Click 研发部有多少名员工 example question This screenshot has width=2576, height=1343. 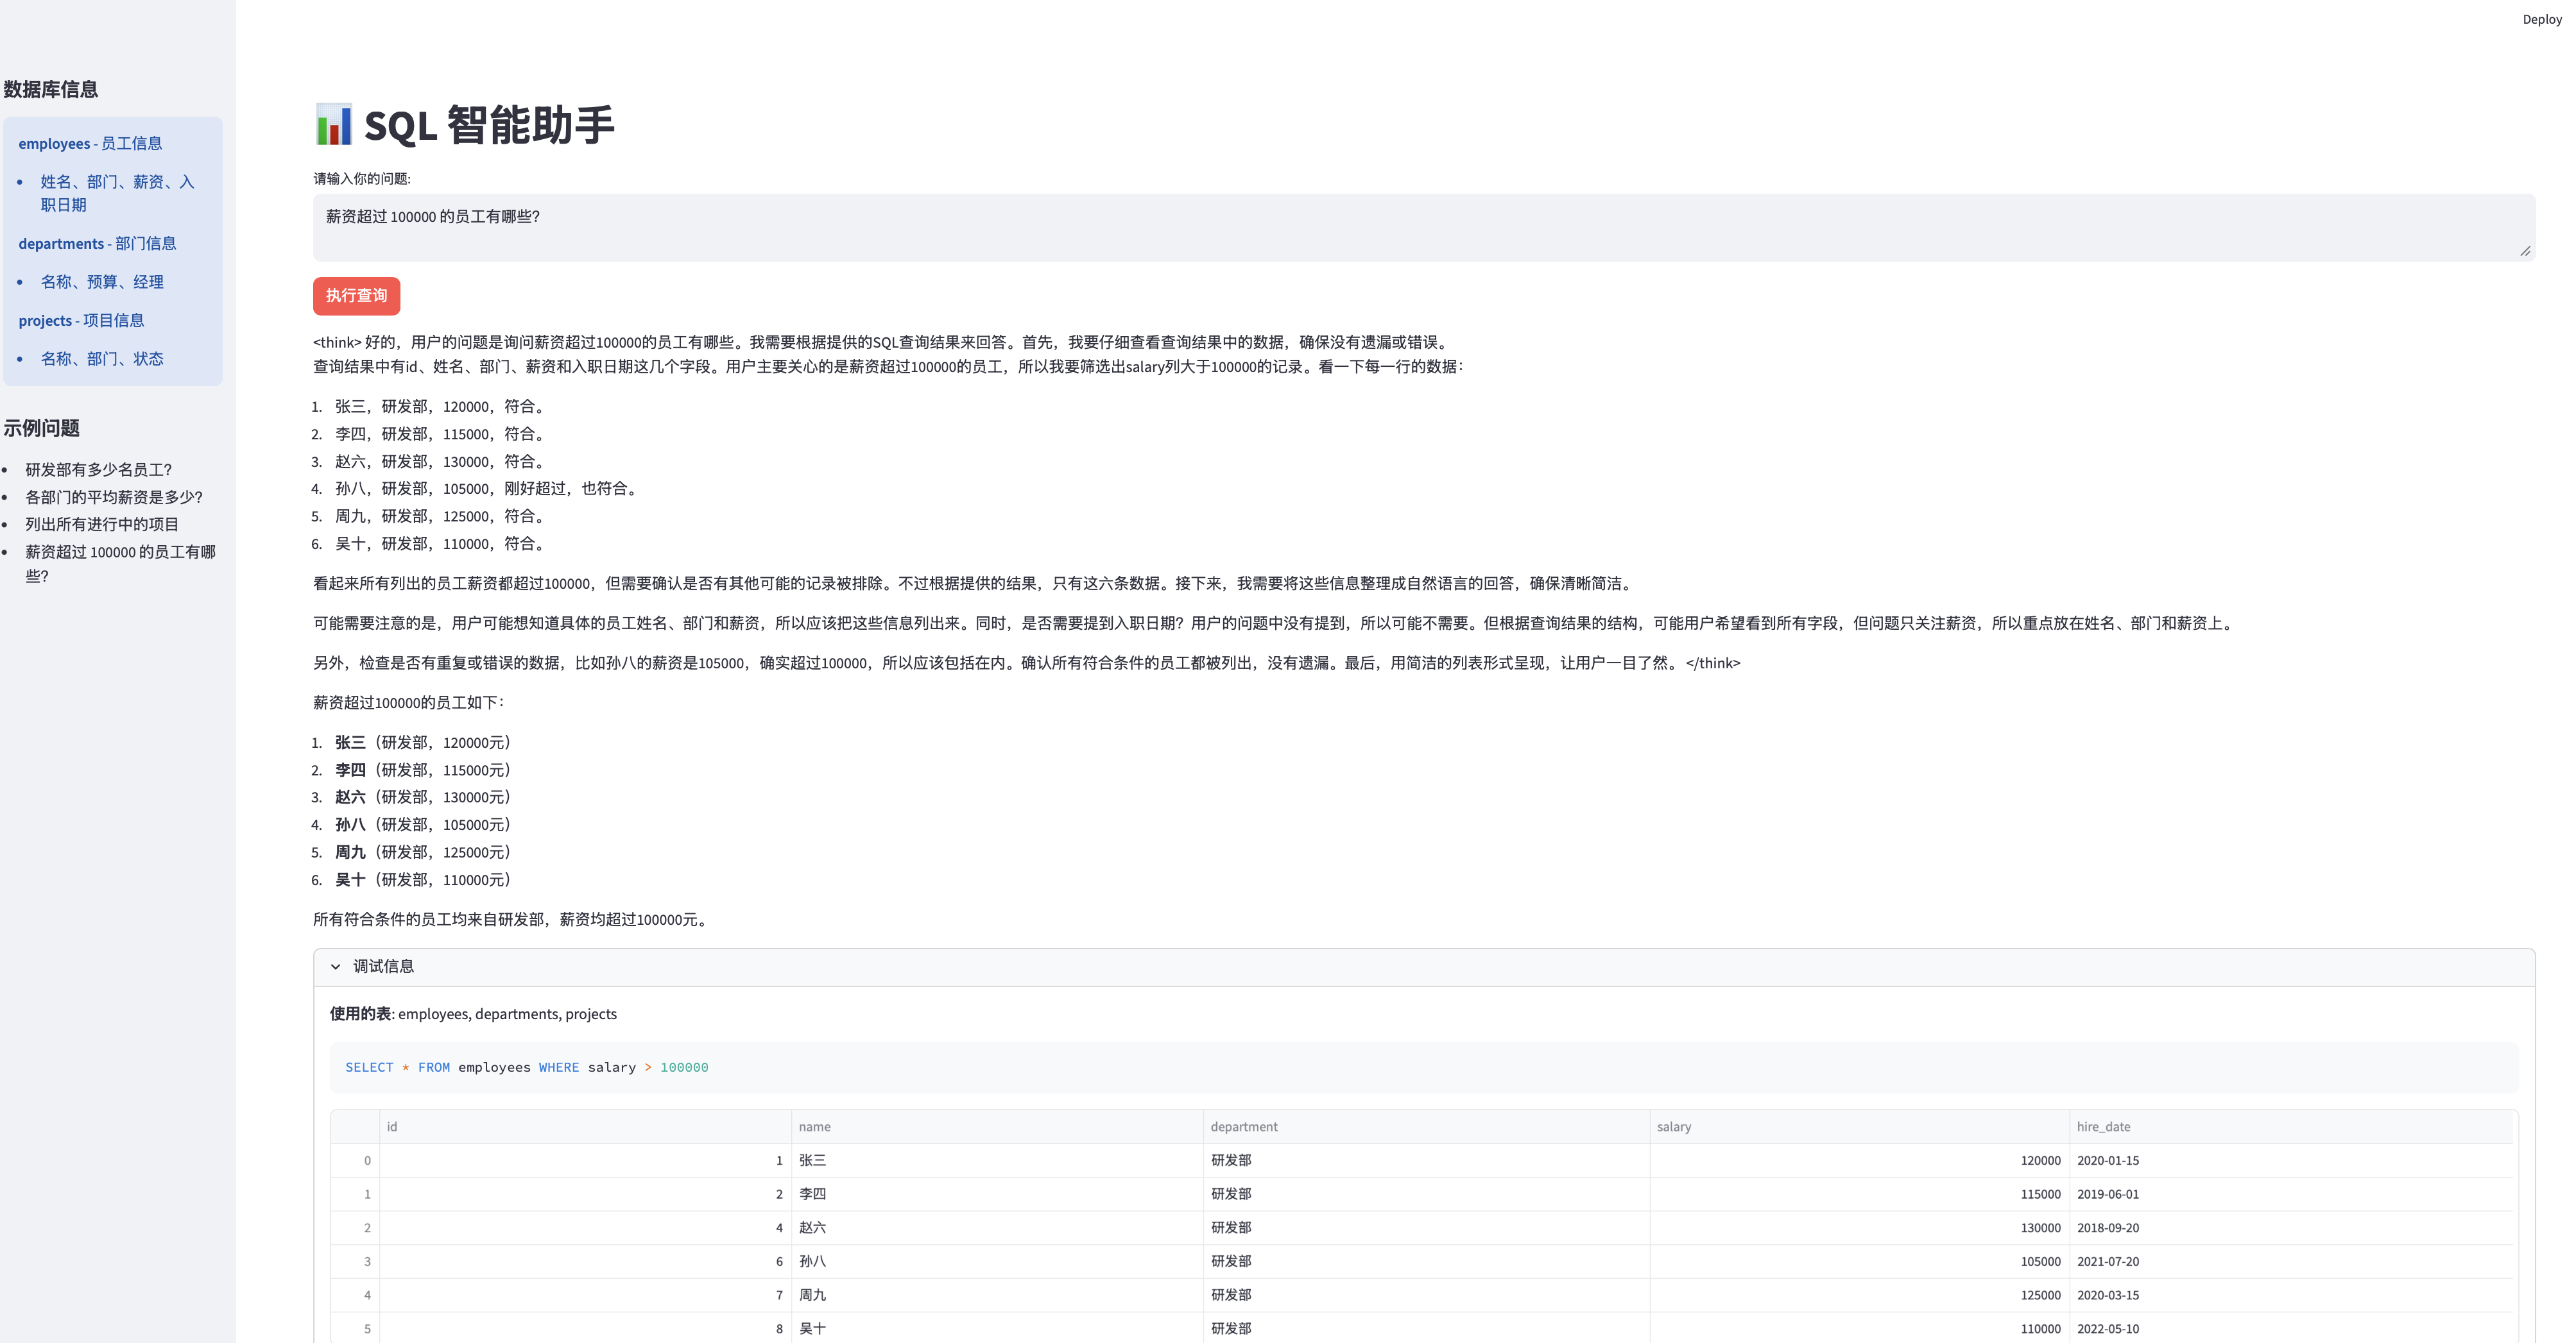[x=99, y=469]
